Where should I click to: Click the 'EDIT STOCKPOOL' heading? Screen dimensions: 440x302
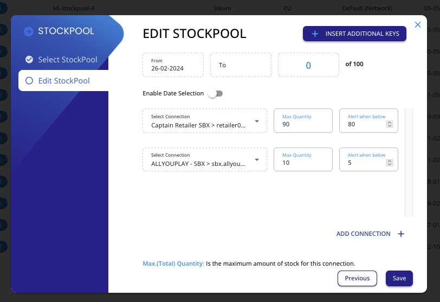pyautogui.click(x=195, y=34)
